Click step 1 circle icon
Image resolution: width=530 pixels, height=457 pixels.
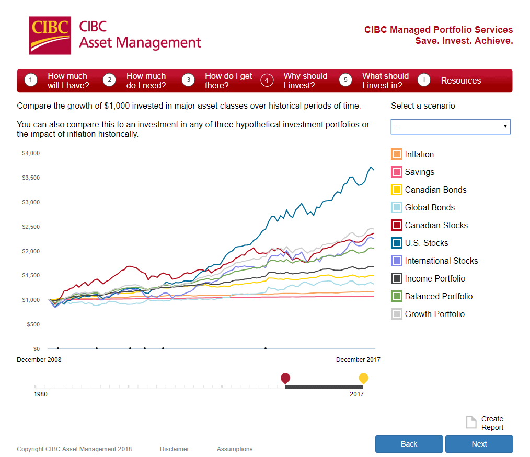click(x=31, y=80)
